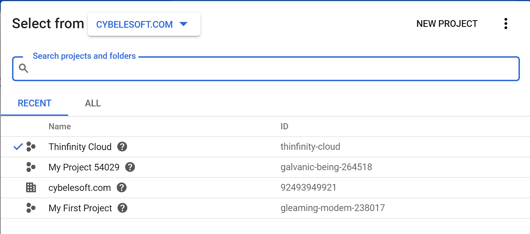Click the project icon beside Thinfinity Cloud
The width and height of the screenshot is (530, 234).
click(x=31, y=147)
